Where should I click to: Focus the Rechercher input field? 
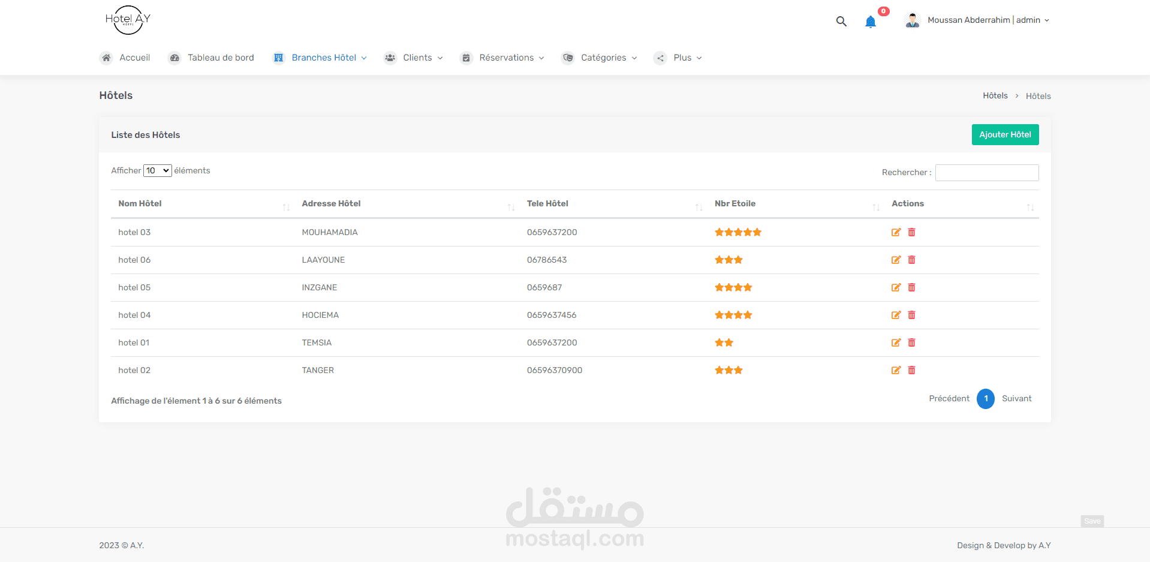coord(987,173)
